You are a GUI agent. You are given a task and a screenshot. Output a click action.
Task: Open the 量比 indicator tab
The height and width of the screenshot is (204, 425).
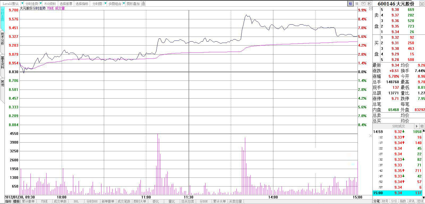(172, 201)
